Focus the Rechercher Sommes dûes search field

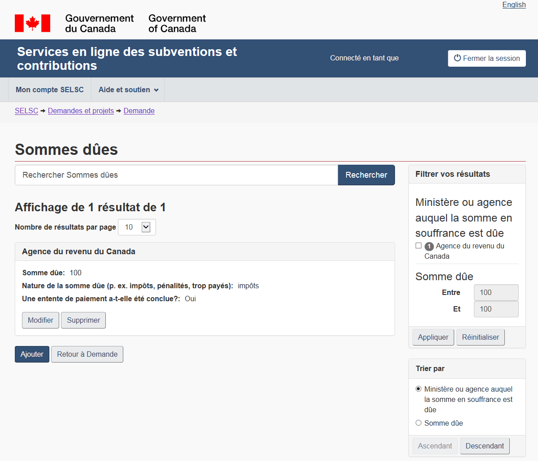pyautogui.click(x=176, y=175)
